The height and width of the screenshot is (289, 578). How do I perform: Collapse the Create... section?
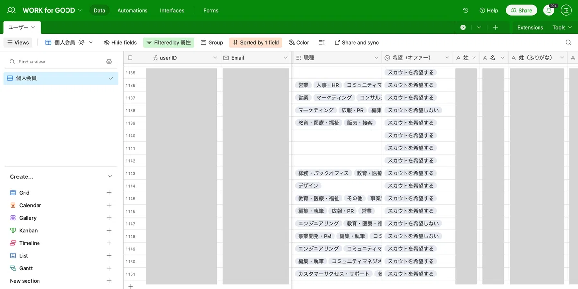[x=109, y=176]
